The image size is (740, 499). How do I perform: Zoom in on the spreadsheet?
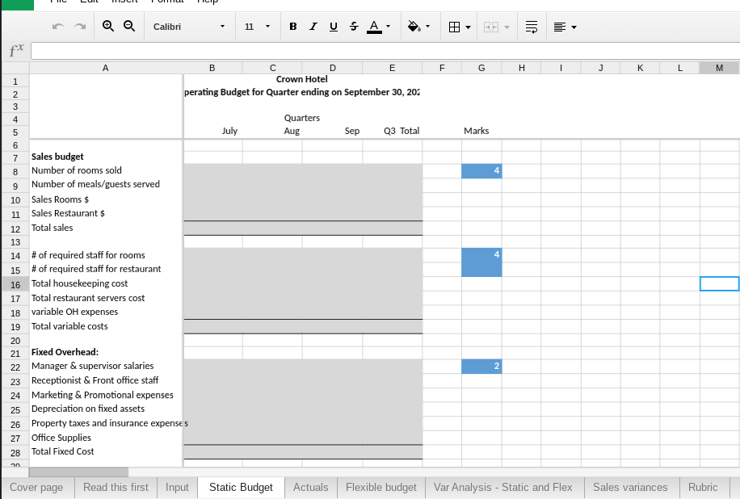107,26
